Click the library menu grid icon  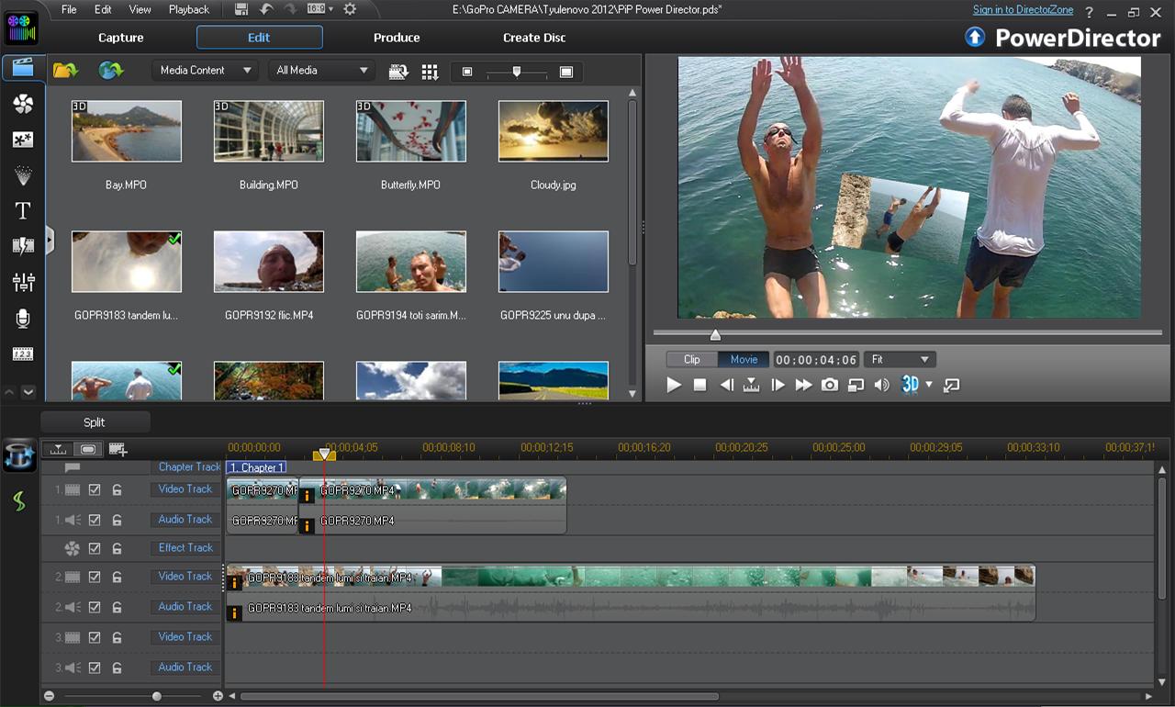[430, 72]
